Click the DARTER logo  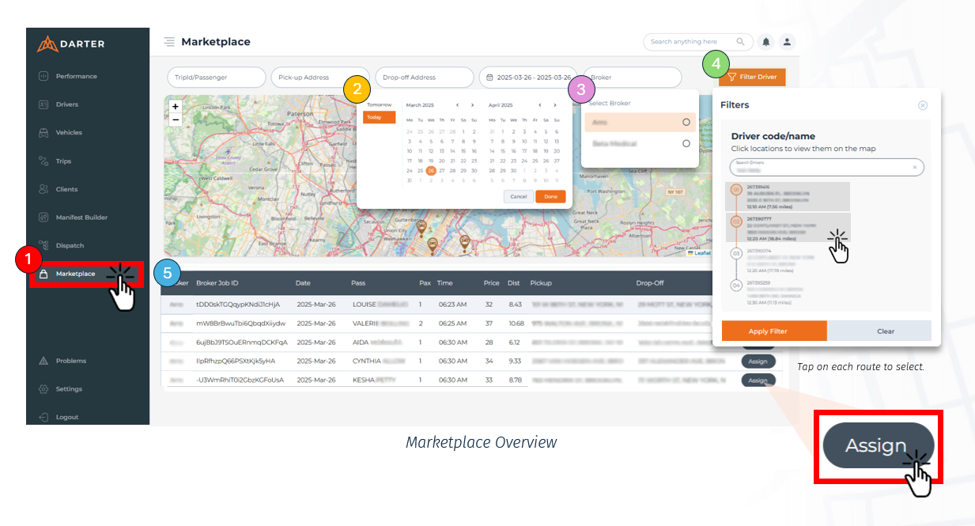(71, 44)
